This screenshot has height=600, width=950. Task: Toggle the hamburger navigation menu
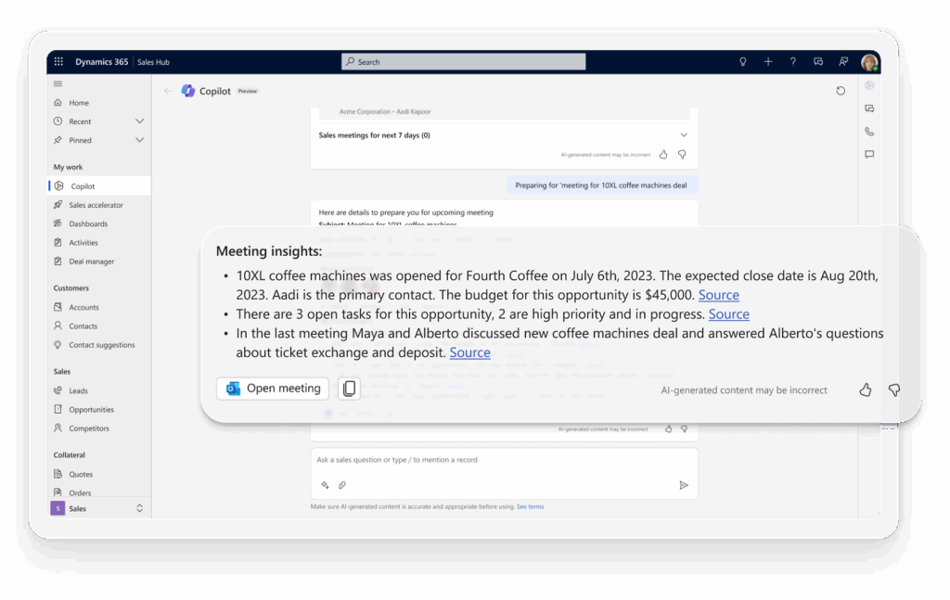coord(58,83)
